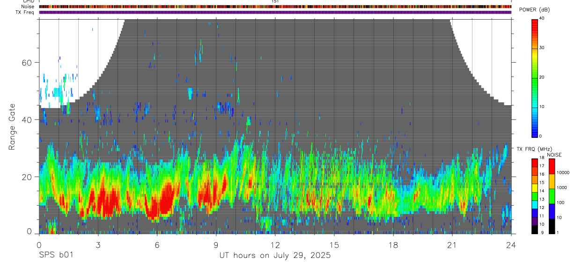The height and width of the screenshot is (265, 575).
Task: Click the 'Range Gate' vertical axis title
Action: (13, 127)
